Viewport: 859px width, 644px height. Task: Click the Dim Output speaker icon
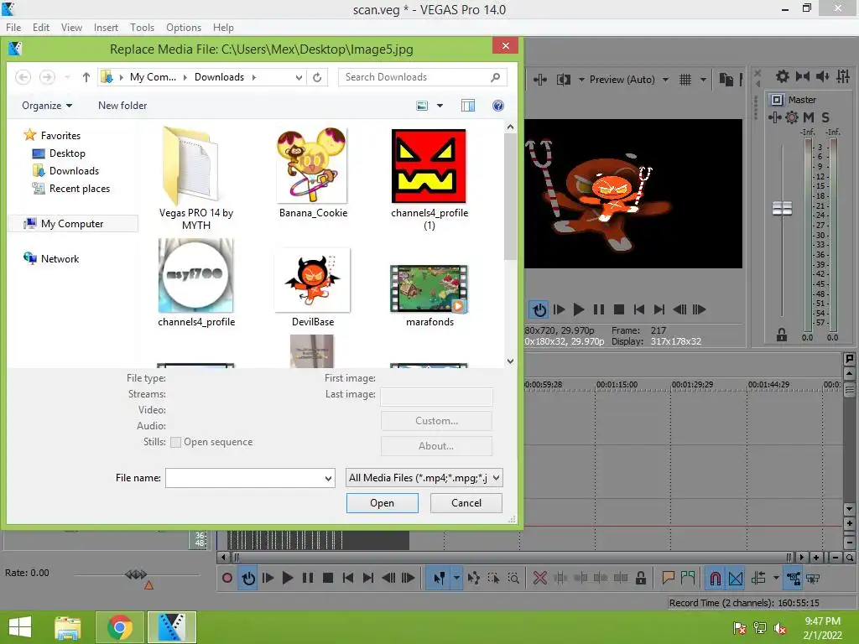822,76
